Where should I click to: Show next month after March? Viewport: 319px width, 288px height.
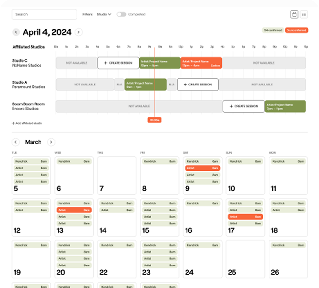pyautogui.click(x=51, y=142)
